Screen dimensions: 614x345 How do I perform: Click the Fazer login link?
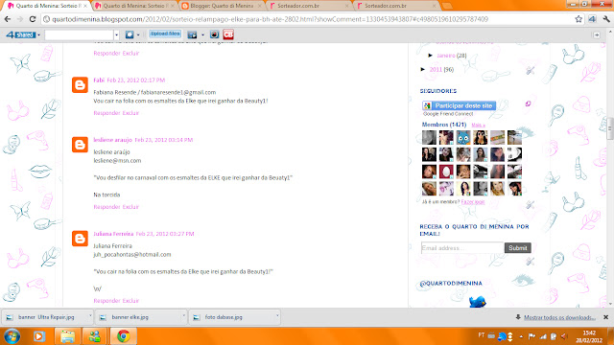pyautogui.click(x=473, y=202)
